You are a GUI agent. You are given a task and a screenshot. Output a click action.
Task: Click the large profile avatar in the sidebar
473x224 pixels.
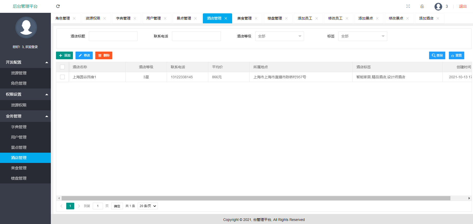point(26,27)
